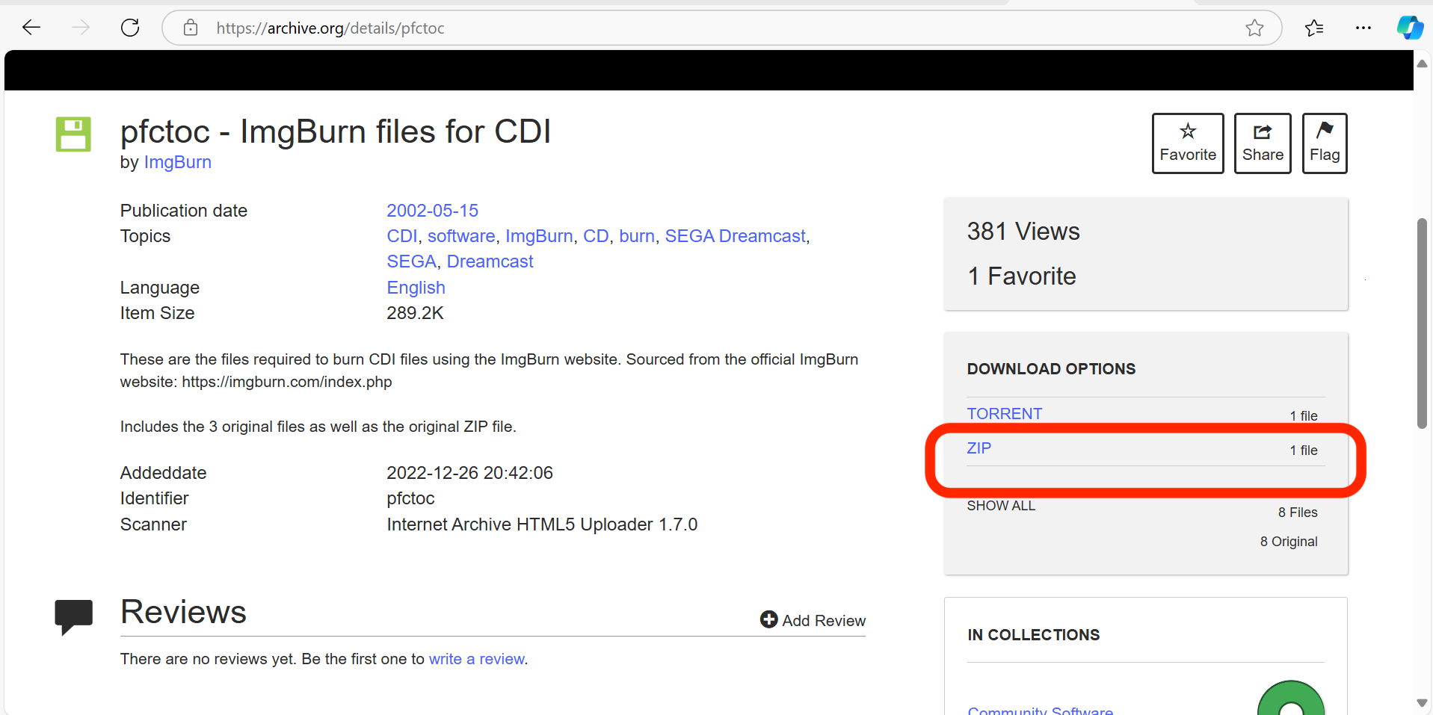Click the address bar URL field
The image size is (1433, 715).
(673, 28)
